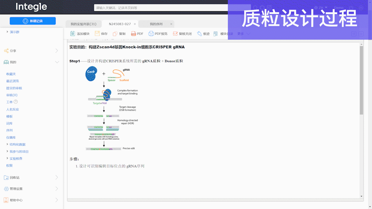Open 模板 in sidebar

9,116
